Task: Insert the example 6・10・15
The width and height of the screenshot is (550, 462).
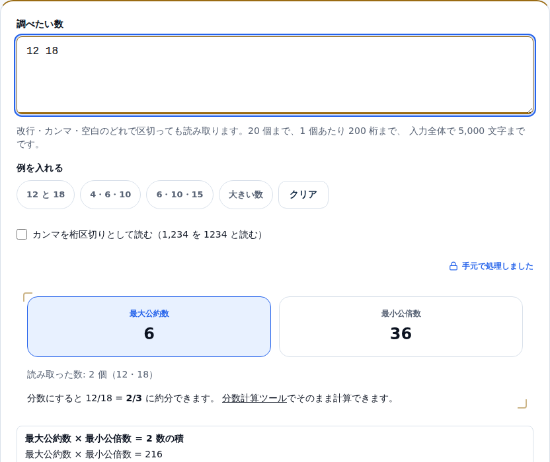Action: point(180,195)
